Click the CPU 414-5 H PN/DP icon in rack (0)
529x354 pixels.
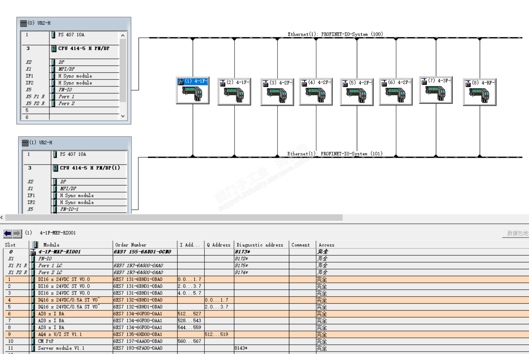(x=54, y=48)
